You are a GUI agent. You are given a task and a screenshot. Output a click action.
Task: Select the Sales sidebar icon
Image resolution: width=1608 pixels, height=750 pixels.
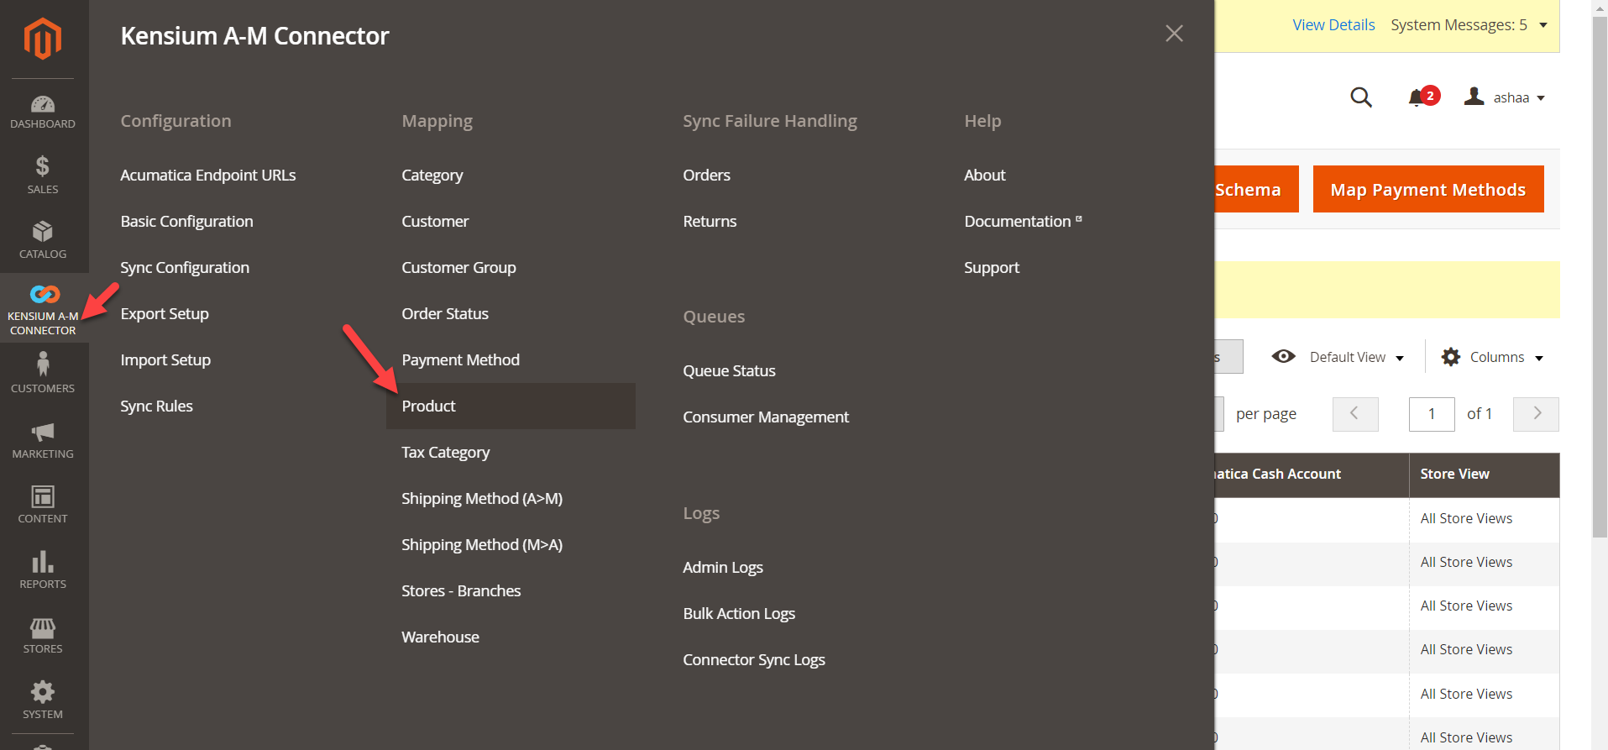[x=42, y=174]
